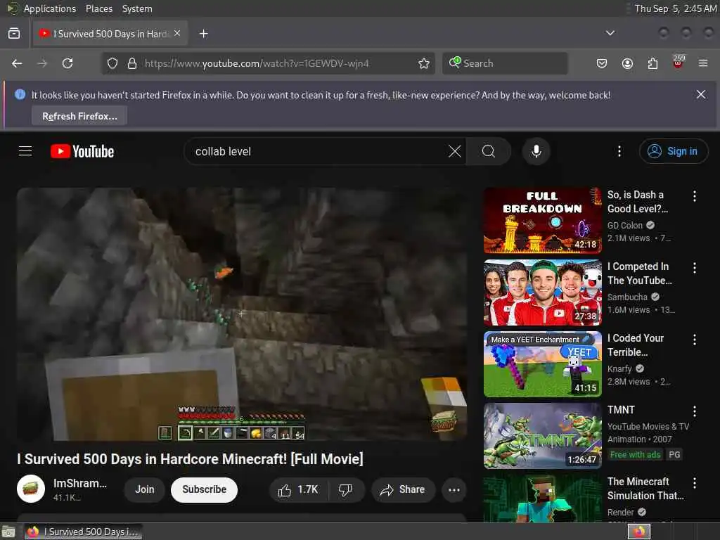Image resolution: width=720 pixels, height=540 pixels.
Task: Click the adblock extension icon showing 259
Action: click(679, 62)
